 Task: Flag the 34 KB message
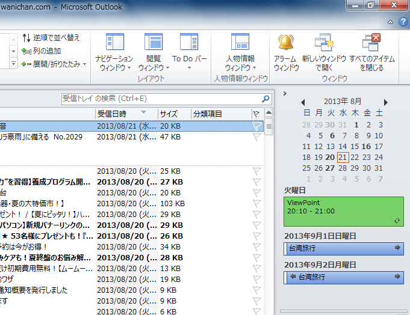tap(257, 247)
